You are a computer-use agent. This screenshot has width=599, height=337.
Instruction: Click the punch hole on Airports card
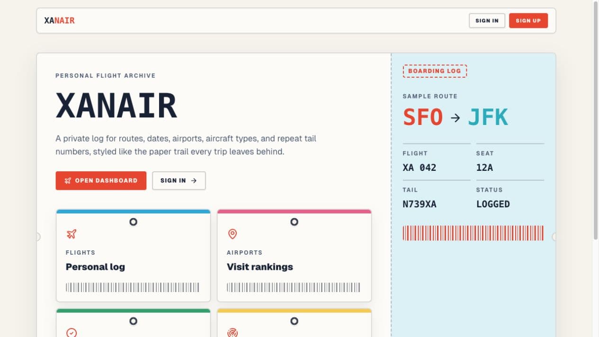294,222
